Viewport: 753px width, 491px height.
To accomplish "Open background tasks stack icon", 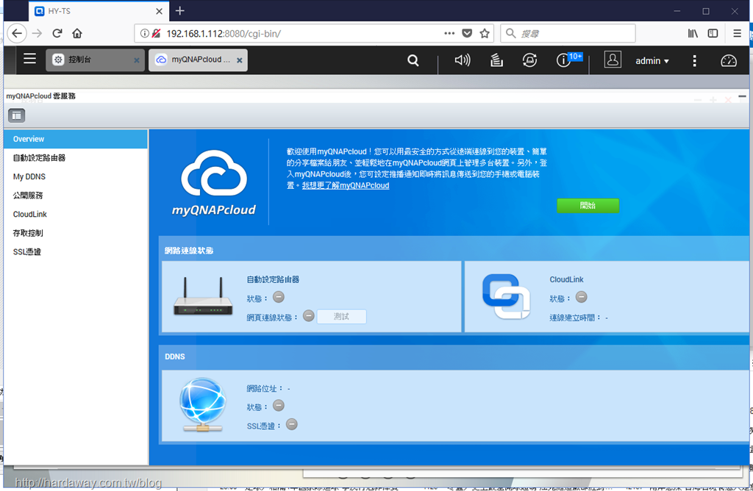I will tap(496, 60).
